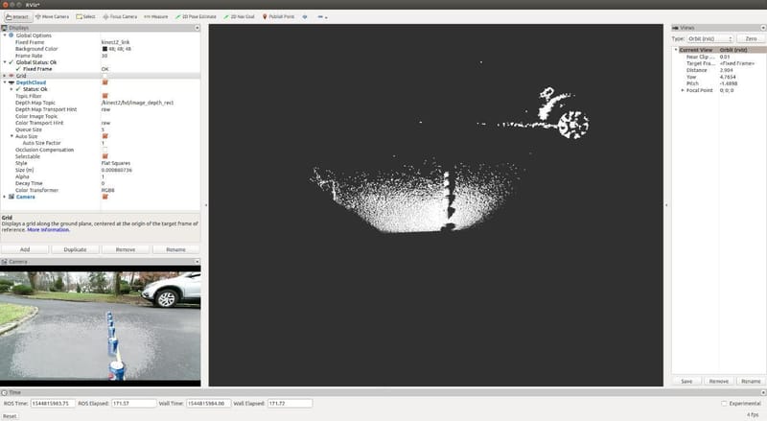The width and height of the screenshot is (767, 421).
Task: Enable the Grid display checkbox
Action: [x=105, y=76]
